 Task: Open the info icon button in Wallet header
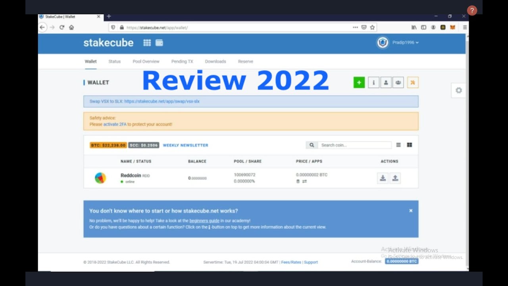[373, 82]
